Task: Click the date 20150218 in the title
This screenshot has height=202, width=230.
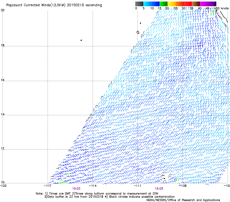Action: pos(76,5)
